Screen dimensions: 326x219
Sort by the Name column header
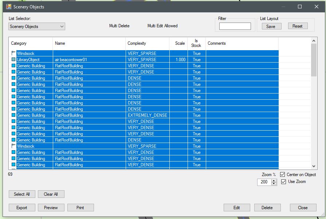89,43
